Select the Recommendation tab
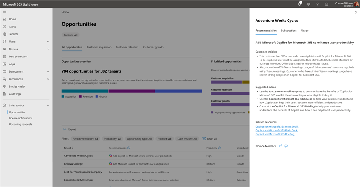This screenshot has width=360, height=187. click(266, 31)
